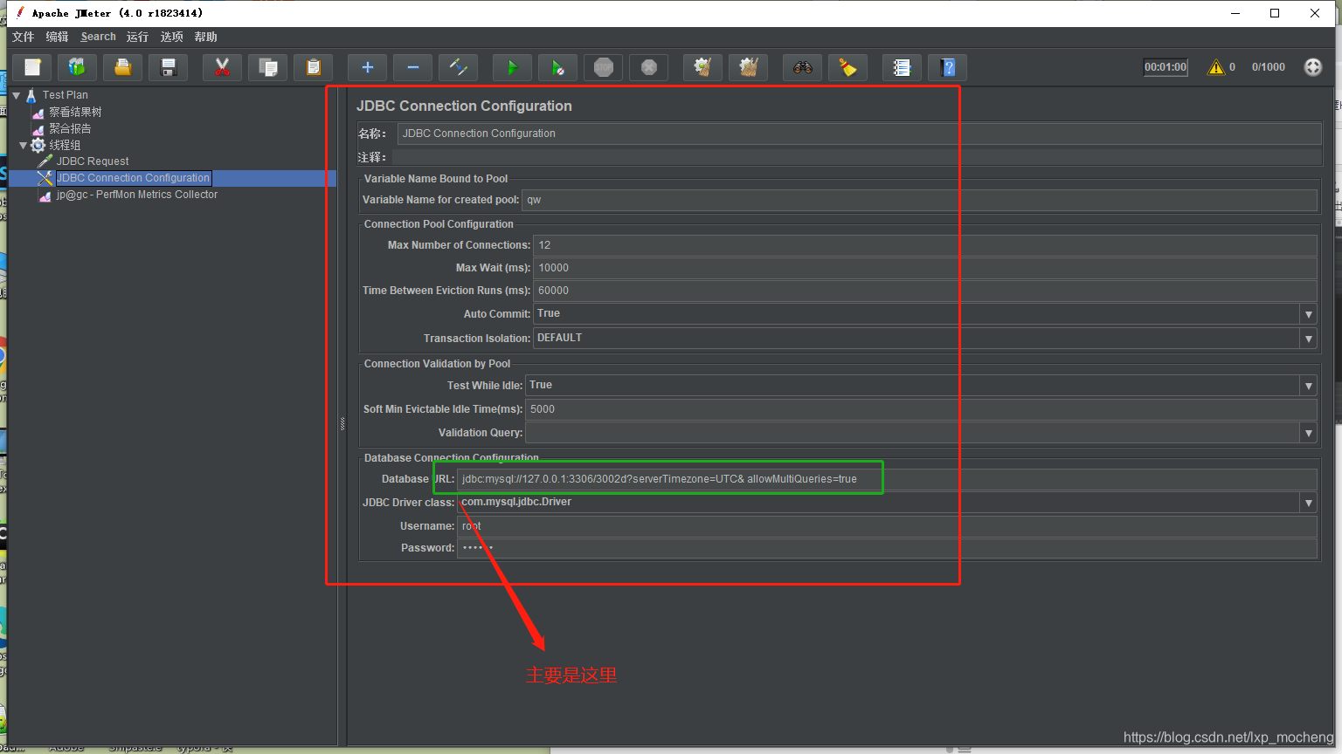Click the Database URL field
This screenshot has width=1342, height=754.
(x=887, y=479)
